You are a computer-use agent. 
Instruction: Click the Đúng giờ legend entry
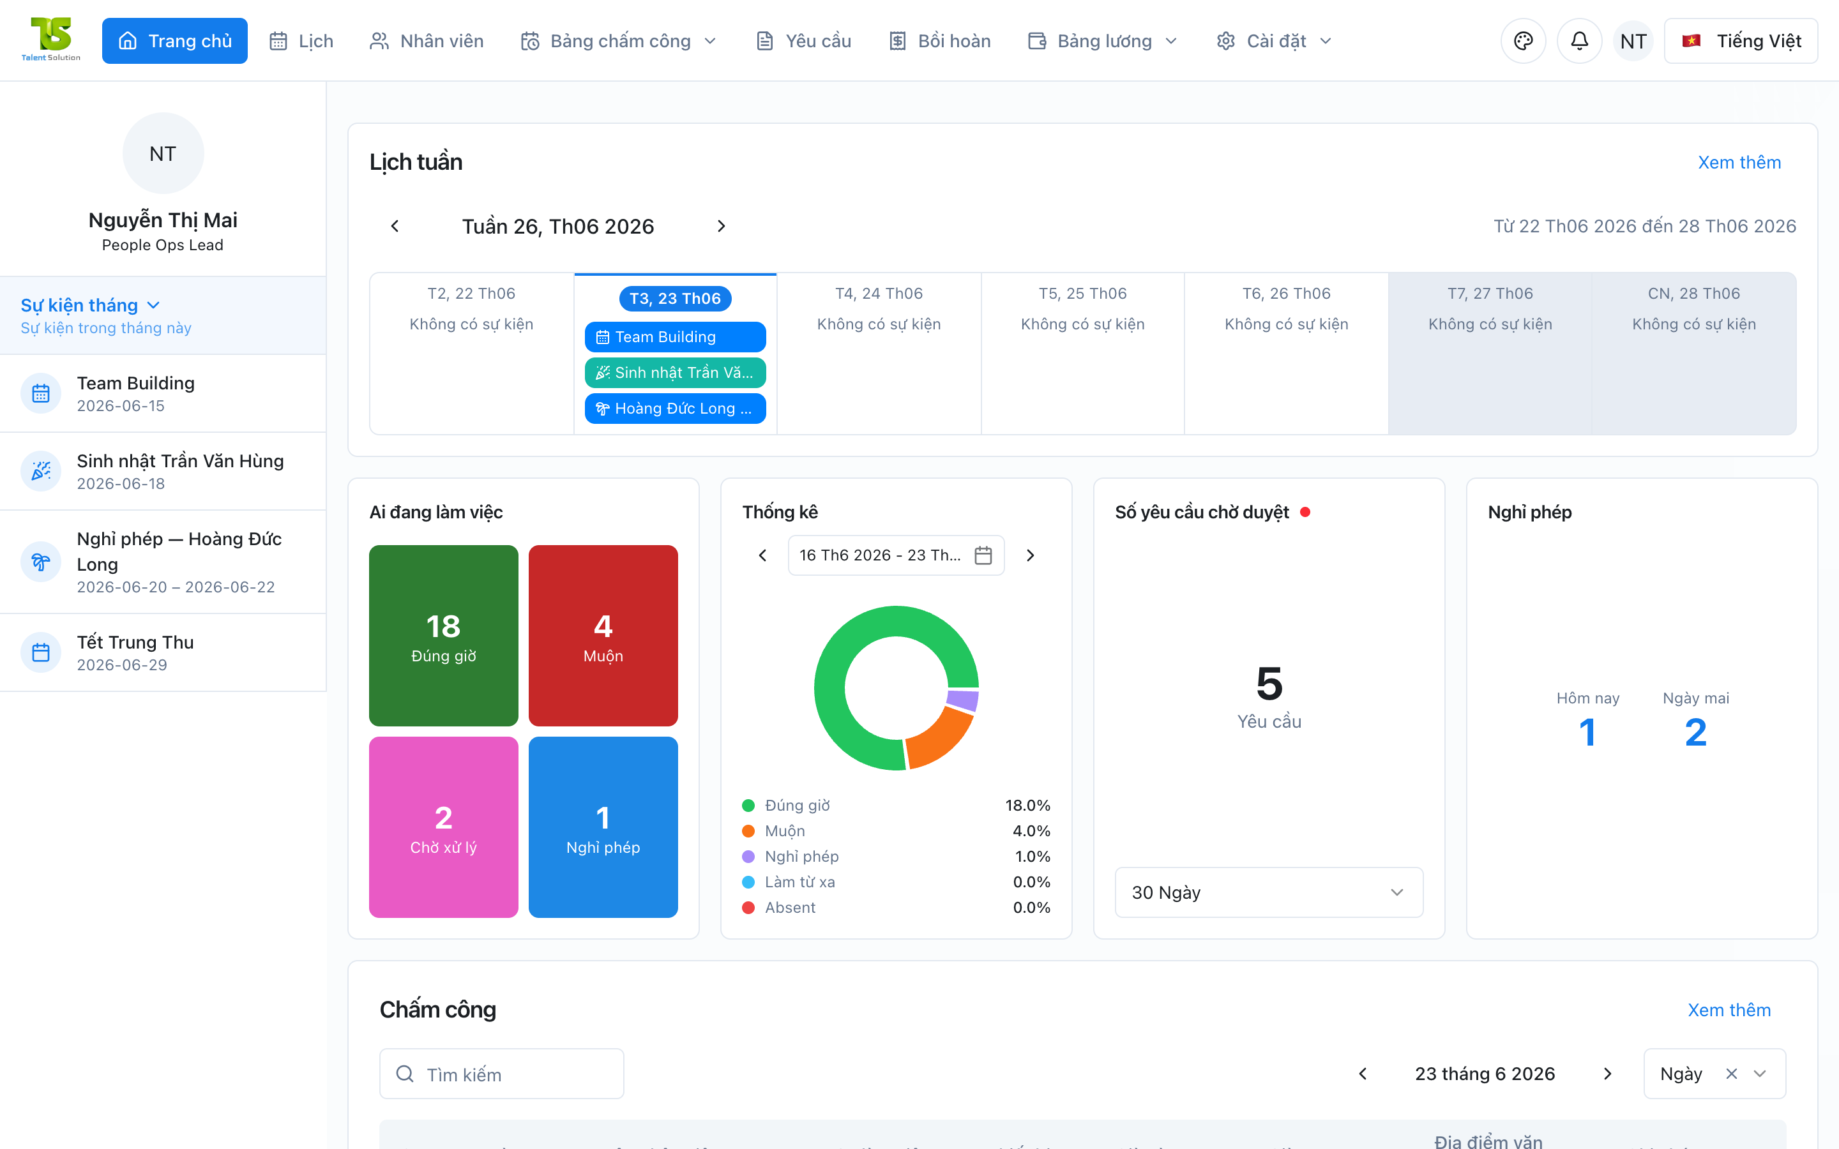tap(896, 806)
